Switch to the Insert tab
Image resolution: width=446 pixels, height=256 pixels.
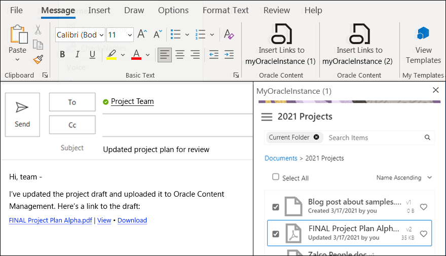point(99,10)
